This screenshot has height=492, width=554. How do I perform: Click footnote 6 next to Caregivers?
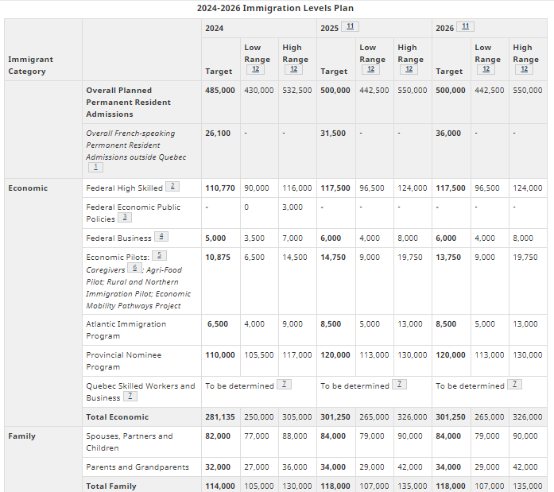(134, 269)
